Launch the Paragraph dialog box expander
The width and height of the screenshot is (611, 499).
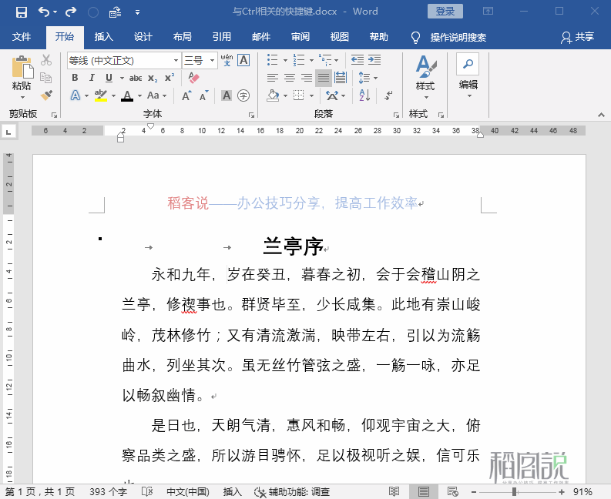tap(396, 115)
